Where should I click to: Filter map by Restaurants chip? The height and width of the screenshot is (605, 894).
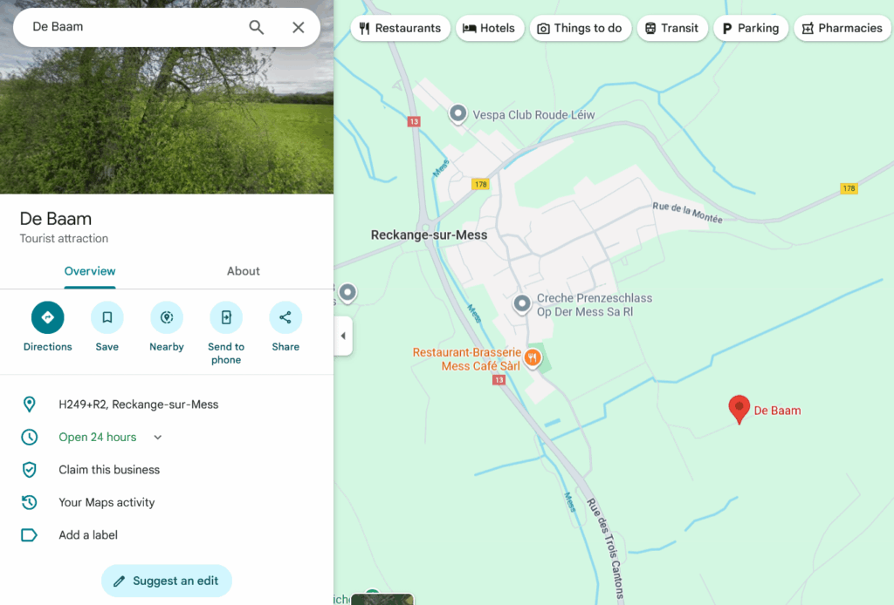(x=400, y=28)
